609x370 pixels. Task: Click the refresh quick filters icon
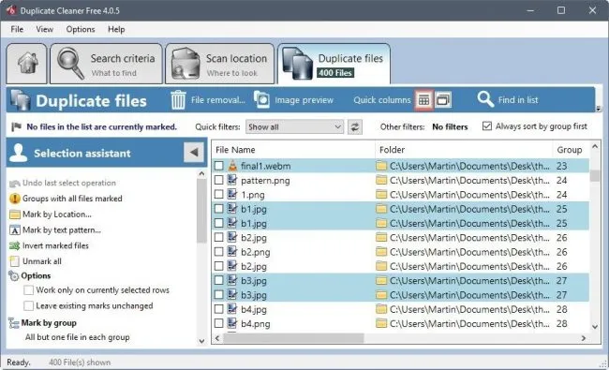[354, 127]
